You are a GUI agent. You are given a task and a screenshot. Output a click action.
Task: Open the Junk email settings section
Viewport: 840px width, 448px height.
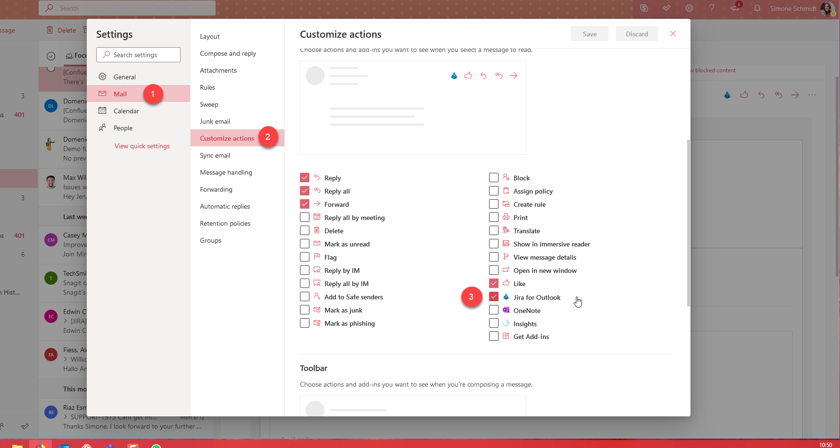click(x=215, y=121)
